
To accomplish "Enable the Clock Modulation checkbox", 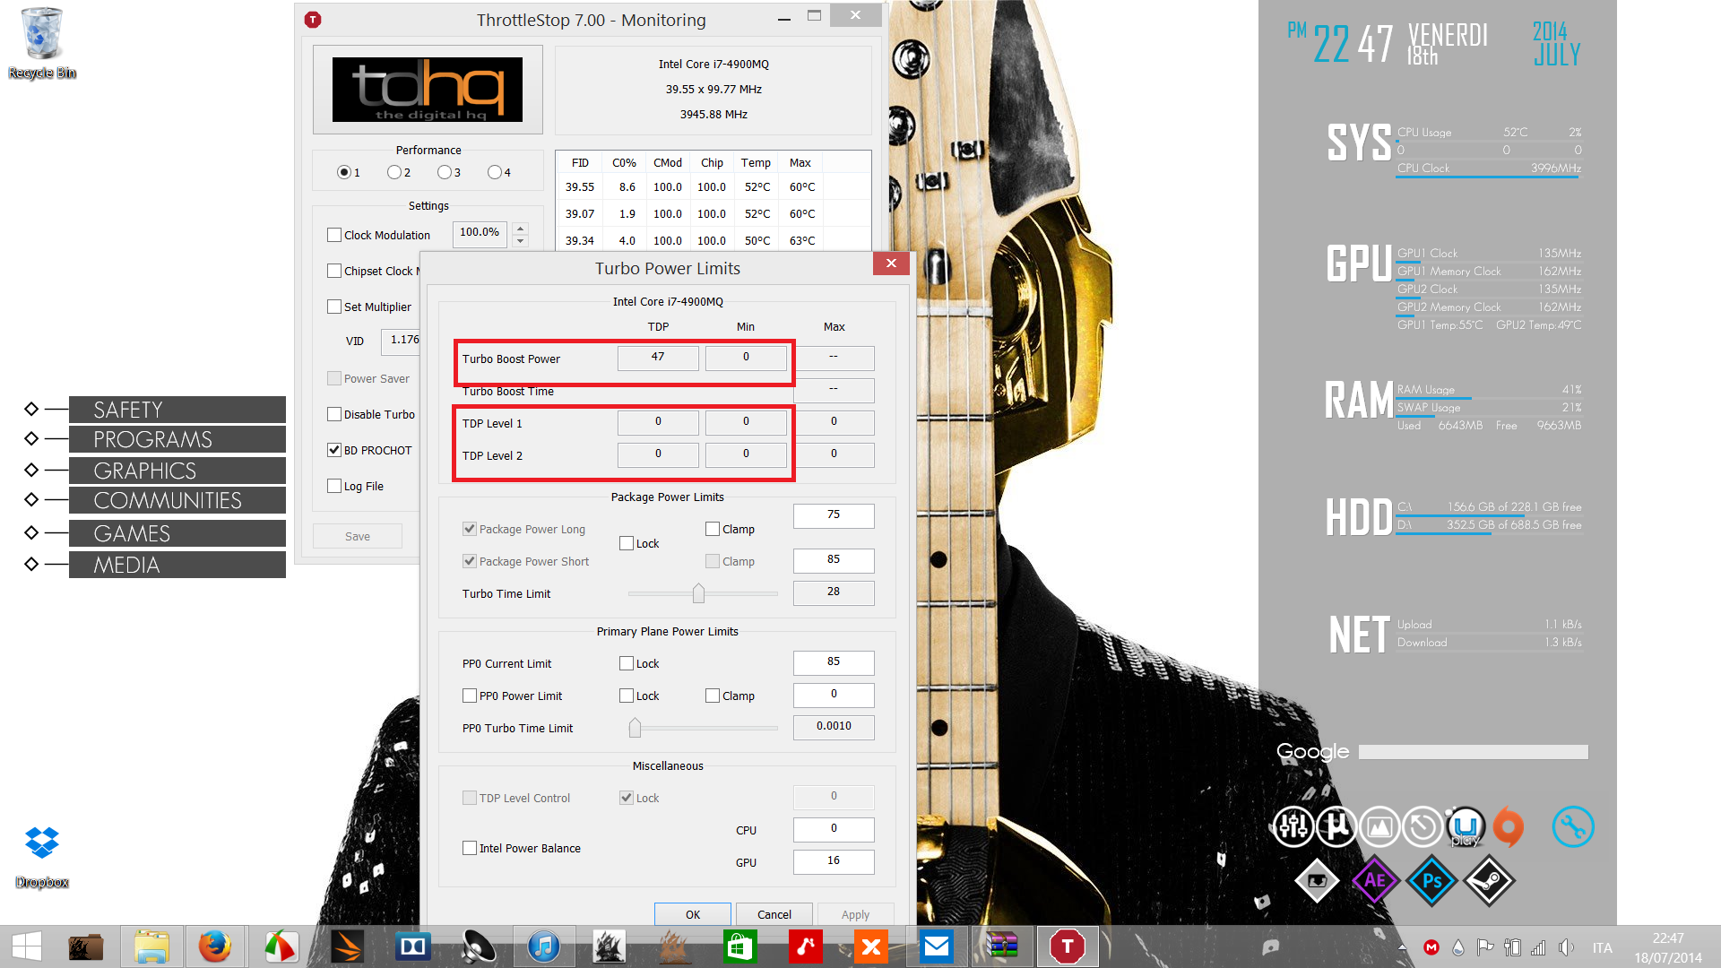I will [x=334, y=235].
